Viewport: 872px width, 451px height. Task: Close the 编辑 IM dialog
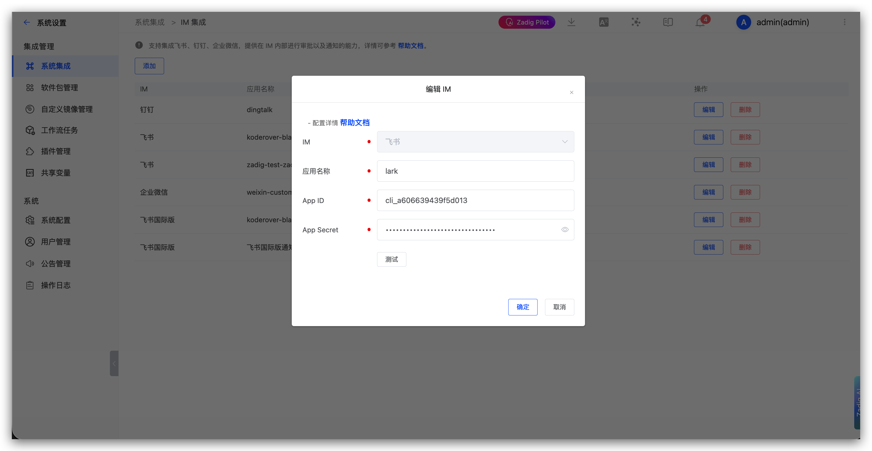point(571,92)
